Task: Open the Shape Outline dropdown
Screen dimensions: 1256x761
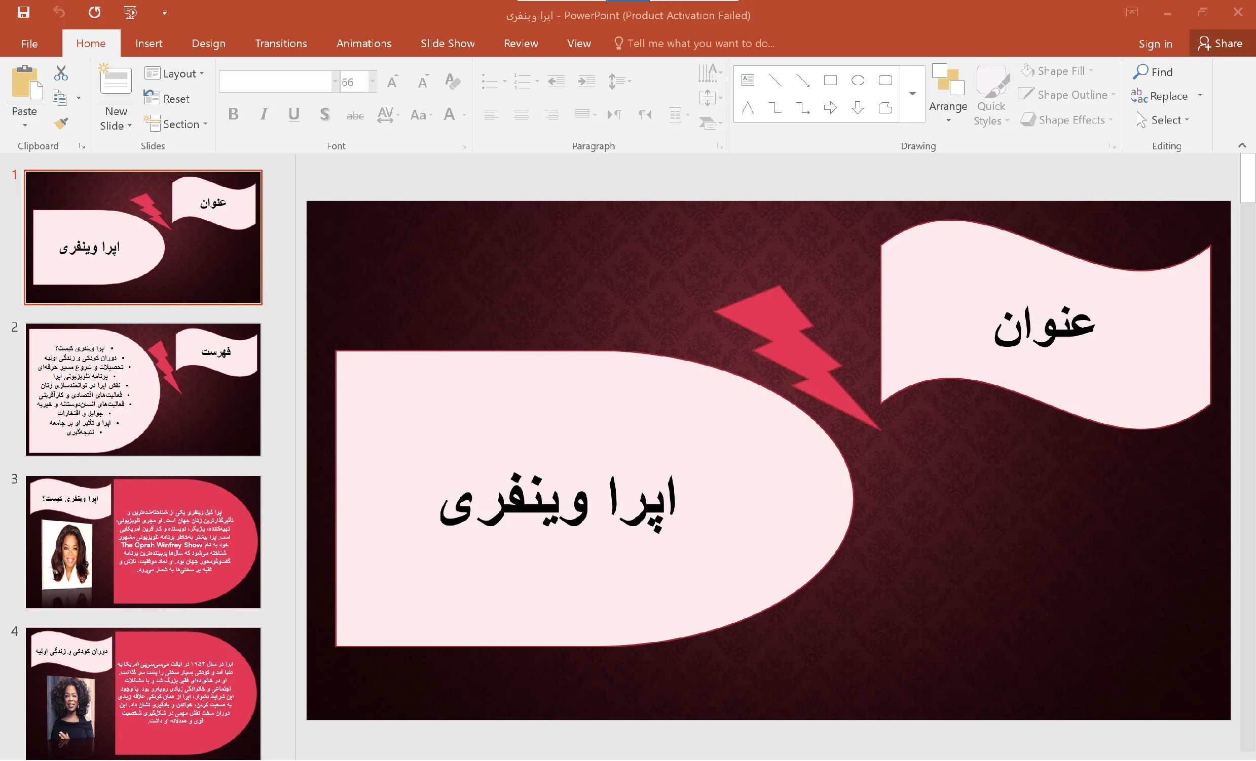Action: pyautogui.click(x=1067, y=95)
